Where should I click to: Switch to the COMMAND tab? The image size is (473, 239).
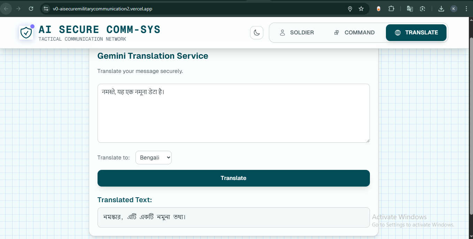[354, 33]
